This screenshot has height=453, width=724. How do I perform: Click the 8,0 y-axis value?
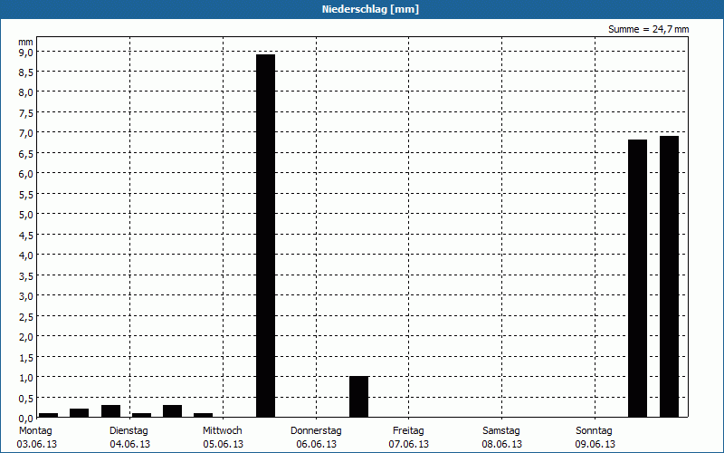[26, 92]
